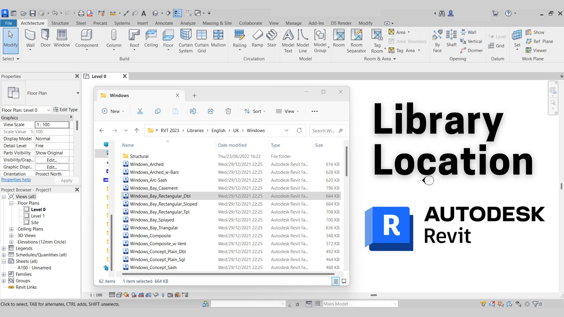Click the View Scale 1 : 100 field
This screenshot has width=564, height=317.
[x=52, y=125]
